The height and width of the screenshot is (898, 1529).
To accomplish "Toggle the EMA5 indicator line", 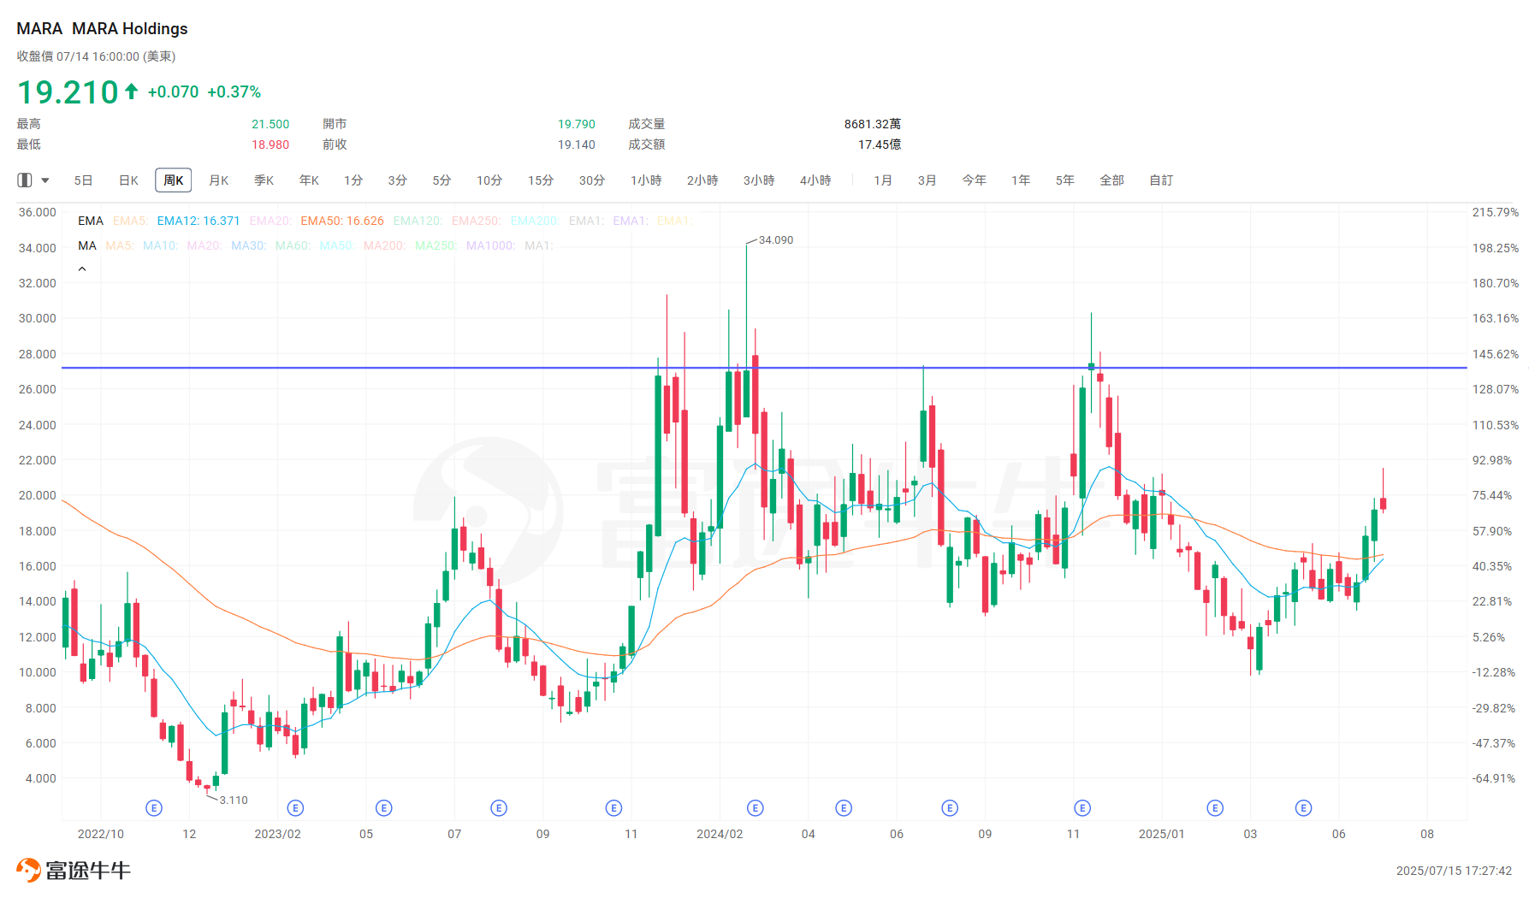I will pyautogui.click(x=130, y=221).
